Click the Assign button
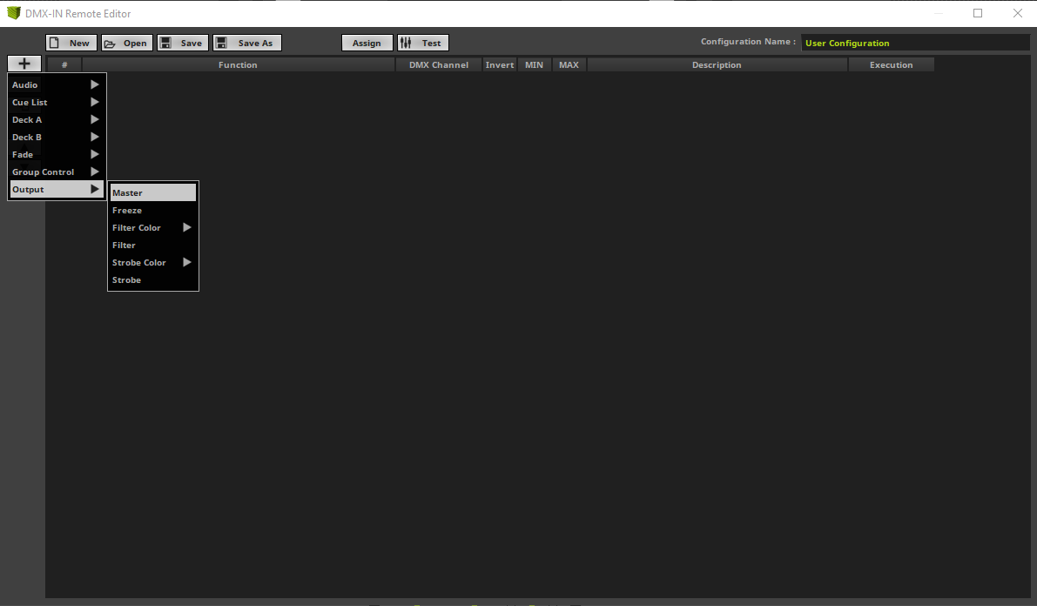This screenshot has height=606, width=1037. (x=367, y=43)
